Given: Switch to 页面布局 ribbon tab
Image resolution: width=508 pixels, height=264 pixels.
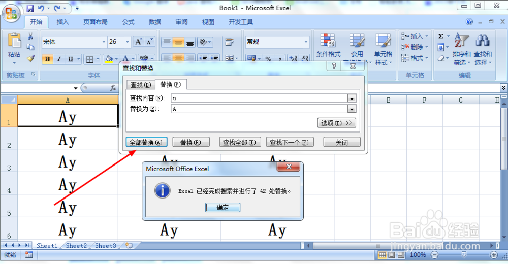Looking at the screenshot, I should [x=96, y=22].
